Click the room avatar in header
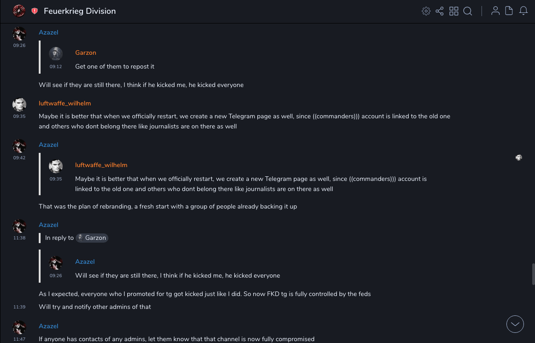Viewport: 535px width, 343px height. click(x=19, y=11)
